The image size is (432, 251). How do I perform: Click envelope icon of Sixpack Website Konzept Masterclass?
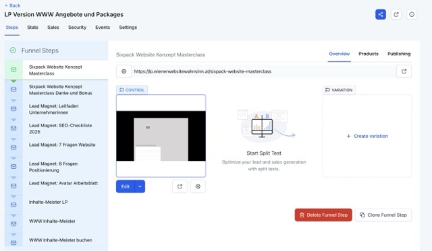13,70
